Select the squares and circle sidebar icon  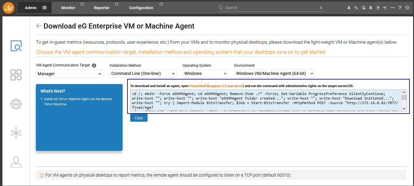click(x=16, y=75)
